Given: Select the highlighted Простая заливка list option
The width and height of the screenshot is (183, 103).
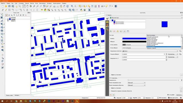Looking at the screenshot, I should 164,47.
